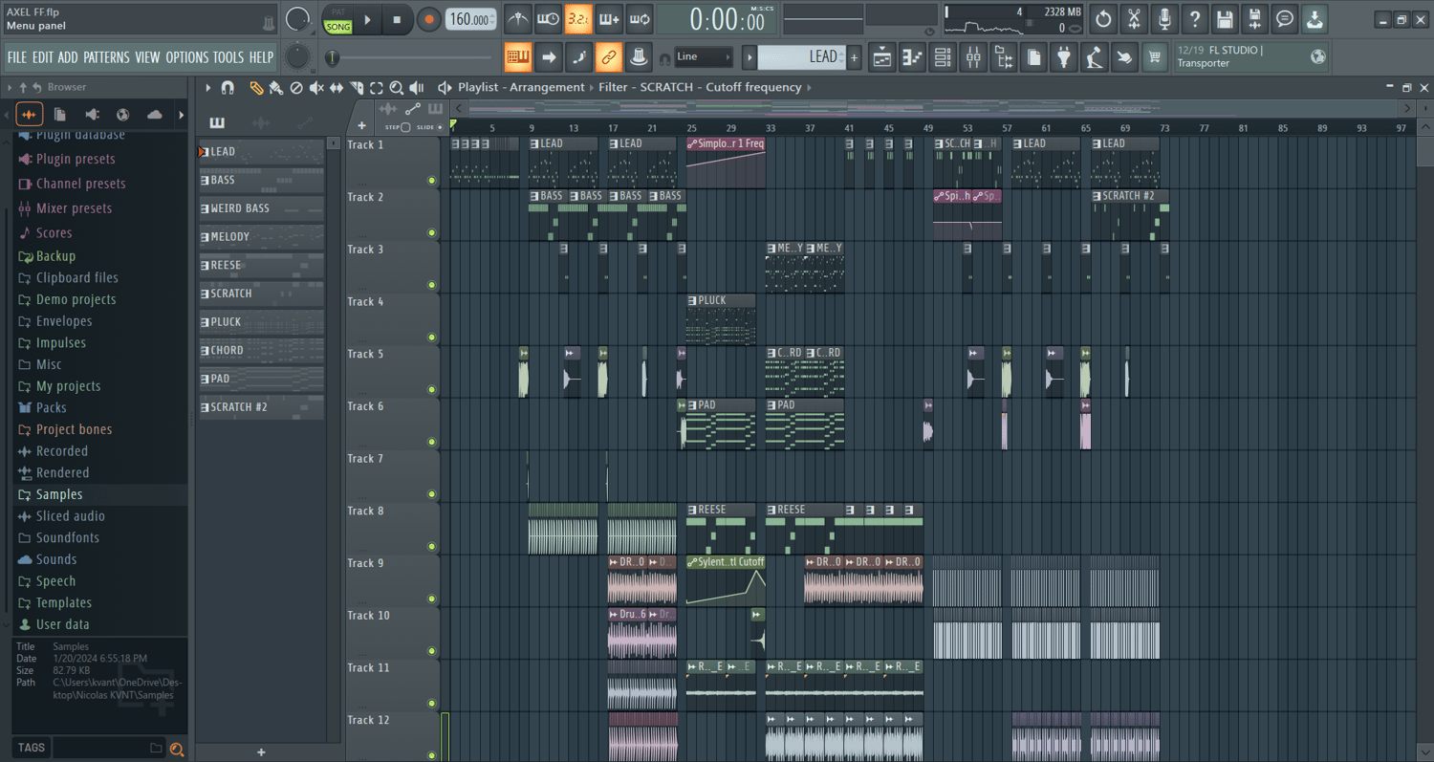The height and width of the screenshot is (762, 1434).
Task: Toggle typing keyboard to piano button
Action: 518,57
